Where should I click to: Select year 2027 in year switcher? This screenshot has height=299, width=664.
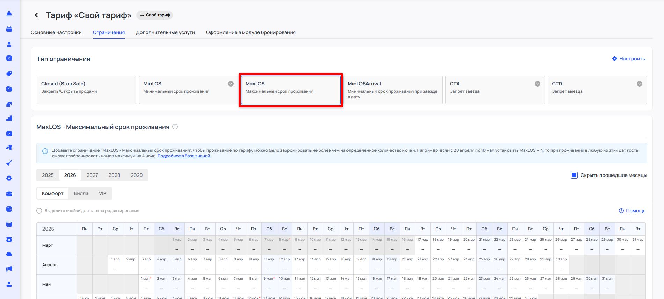click(92, 175)
